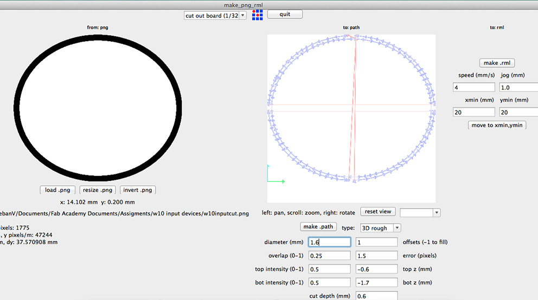This screenshot has width=538, height=300.
Task: Click the move to xmin,ymin button
Action: (x=497, y=125)
